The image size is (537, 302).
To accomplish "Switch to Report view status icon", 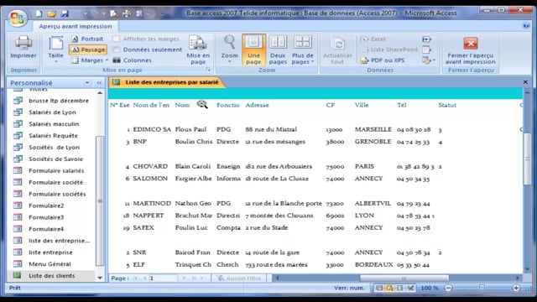I will (378, 288).
